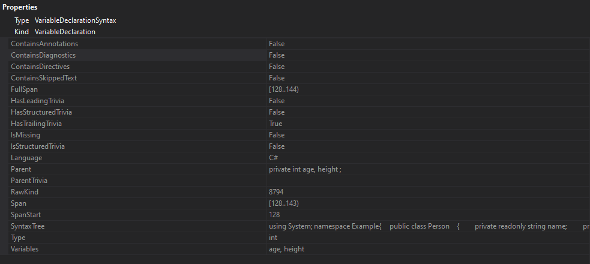Select the Parent value private int age, height
This screenshot has height=264, width=590.
click(305, 169)
